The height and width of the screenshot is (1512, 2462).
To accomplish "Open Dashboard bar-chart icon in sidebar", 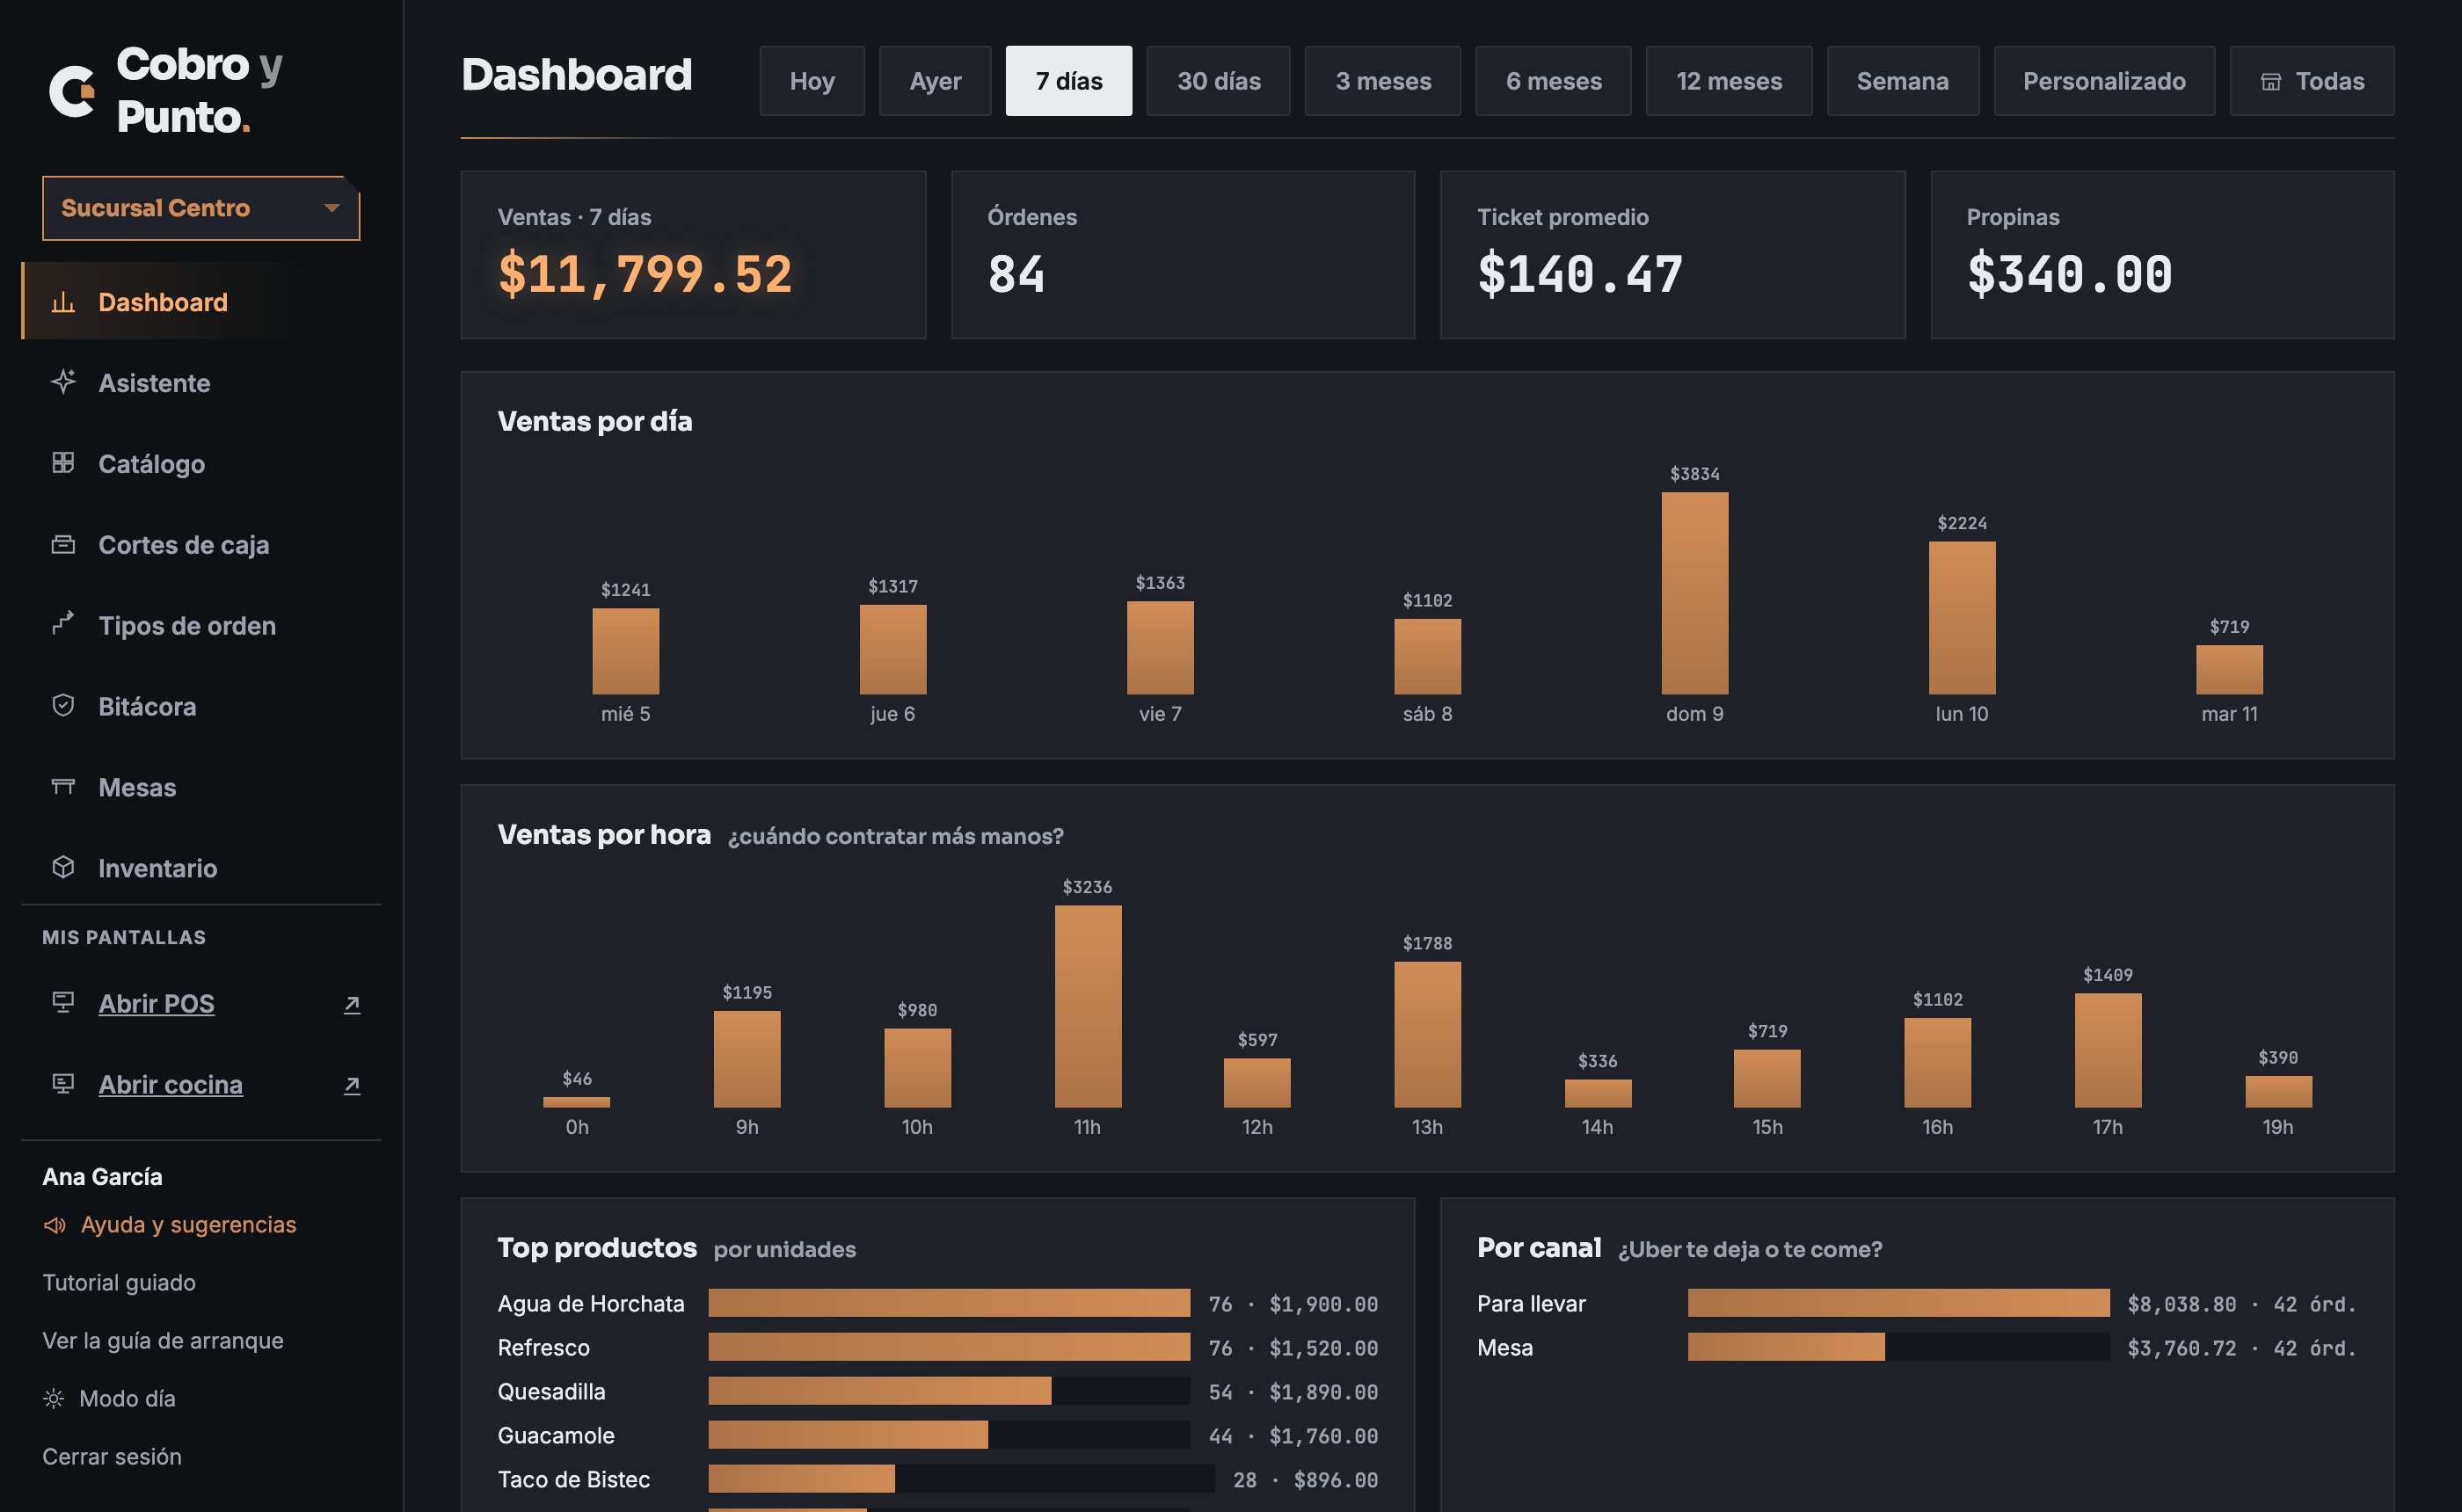I will (63, 302).
